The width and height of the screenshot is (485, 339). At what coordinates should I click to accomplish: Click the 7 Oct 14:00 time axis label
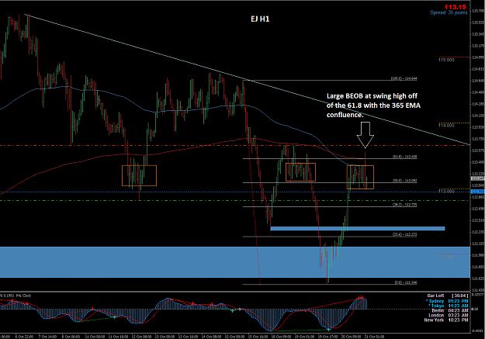(47, 337)
